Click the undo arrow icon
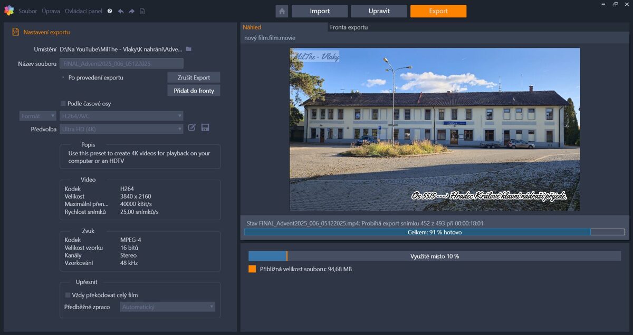633x335 pixels. pos(121,11)
